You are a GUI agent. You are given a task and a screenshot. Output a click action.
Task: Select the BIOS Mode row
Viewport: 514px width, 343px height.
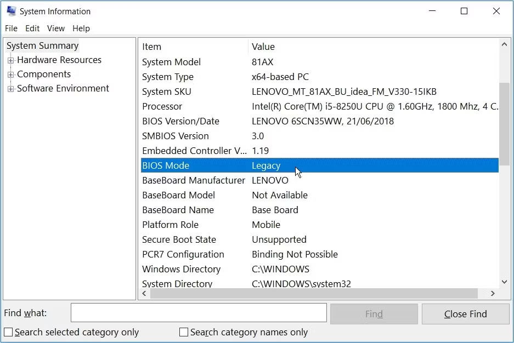320,165
